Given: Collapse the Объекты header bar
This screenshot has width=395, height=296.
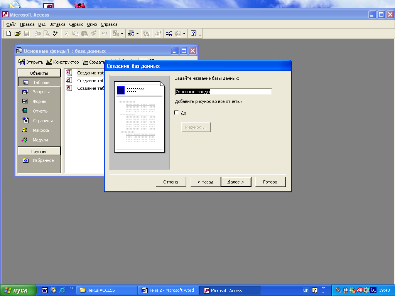Looking at the screenshot, I should (39, 73).
